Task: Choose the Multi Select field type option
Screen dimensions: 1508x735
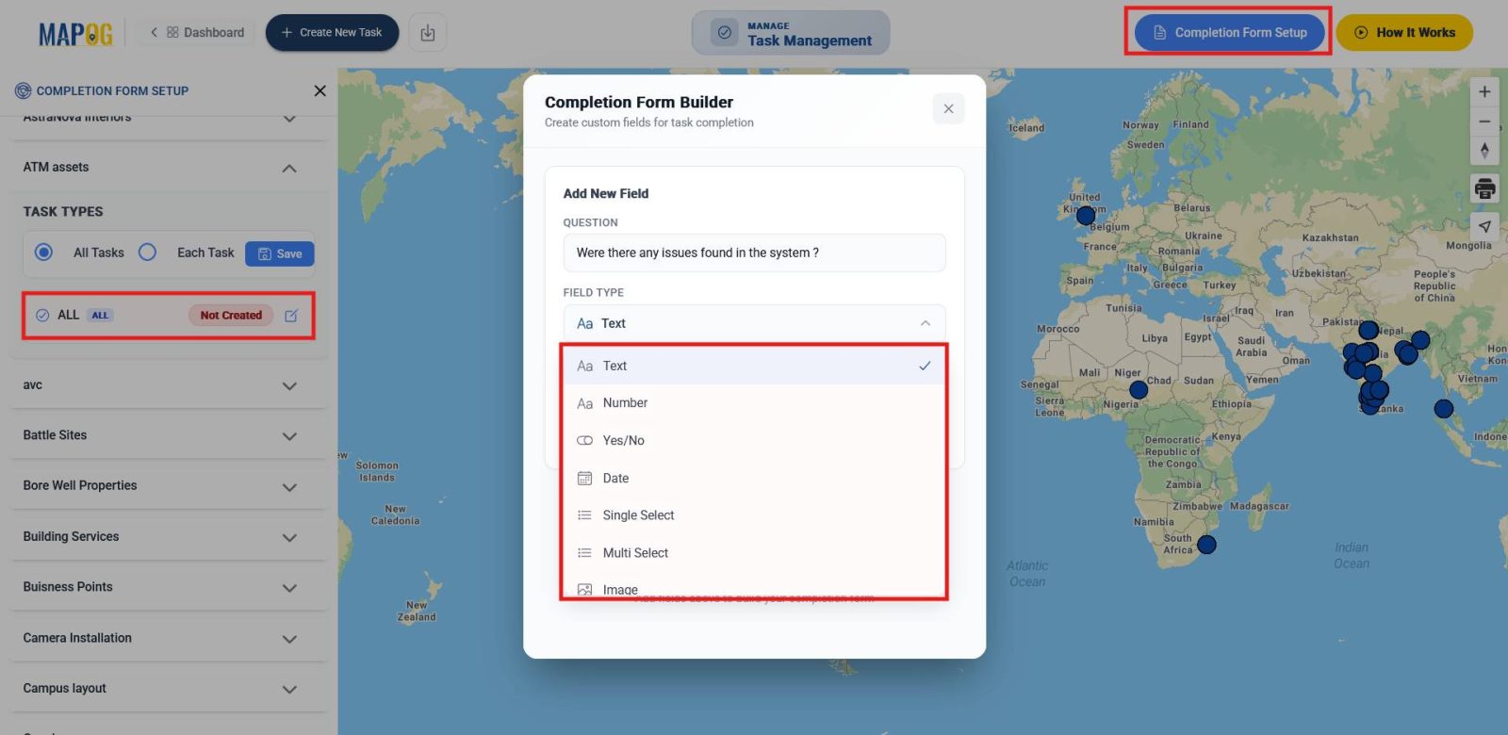Action: (x=754, y=553)
